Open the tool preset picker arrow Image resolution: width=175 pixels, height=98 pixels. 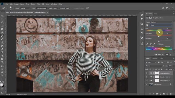[x=6, y=8]
